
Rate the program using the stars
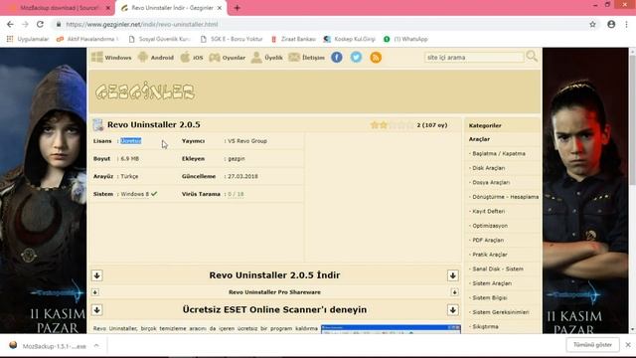point(392,125)
